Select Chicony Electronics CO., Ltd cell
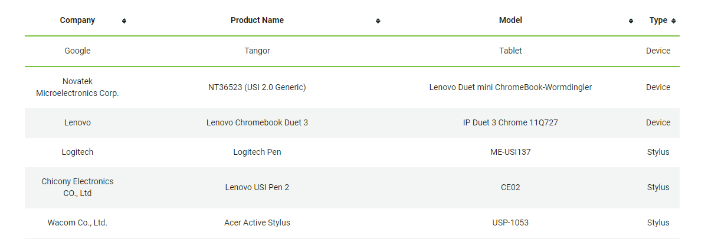 [77, 187]
